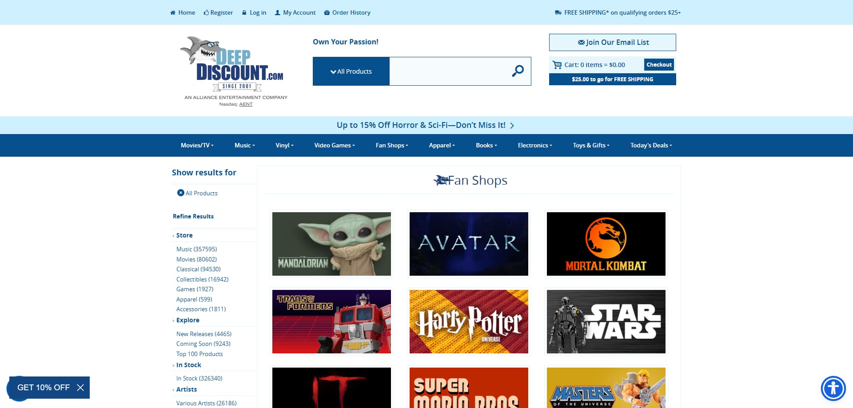
Task: Open the Transformers fan shop thumbnail
Action: pos(331,321)
